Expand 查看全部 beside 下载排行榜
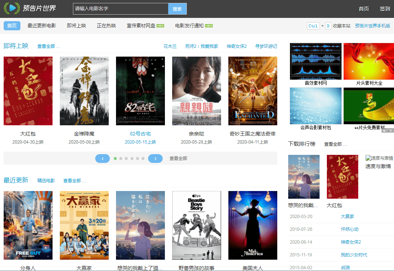The image size is (394, 271). (x=335, y=144)
